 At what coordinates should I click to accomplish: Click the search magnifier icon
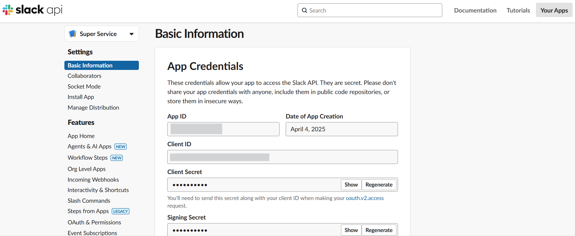(x=304, y=10)
